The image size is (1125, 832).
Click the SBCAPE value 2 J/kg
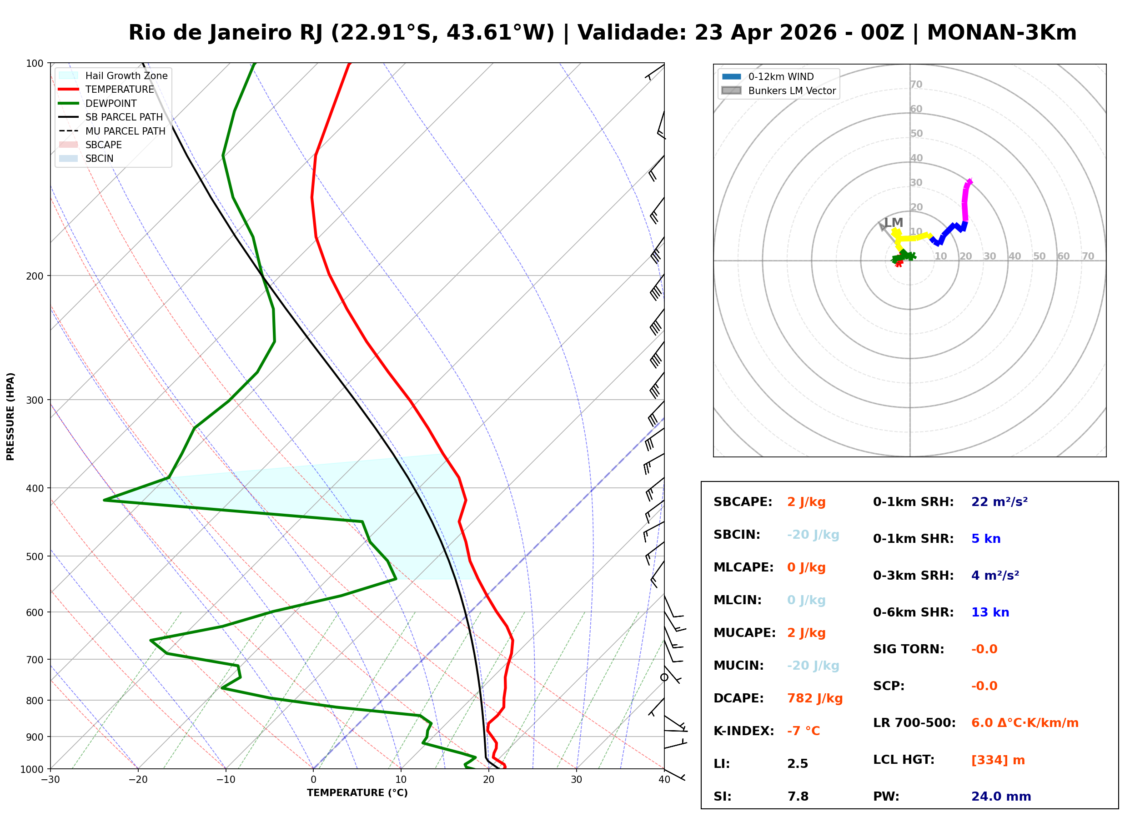pyautogui.click(x=807, y=503)
